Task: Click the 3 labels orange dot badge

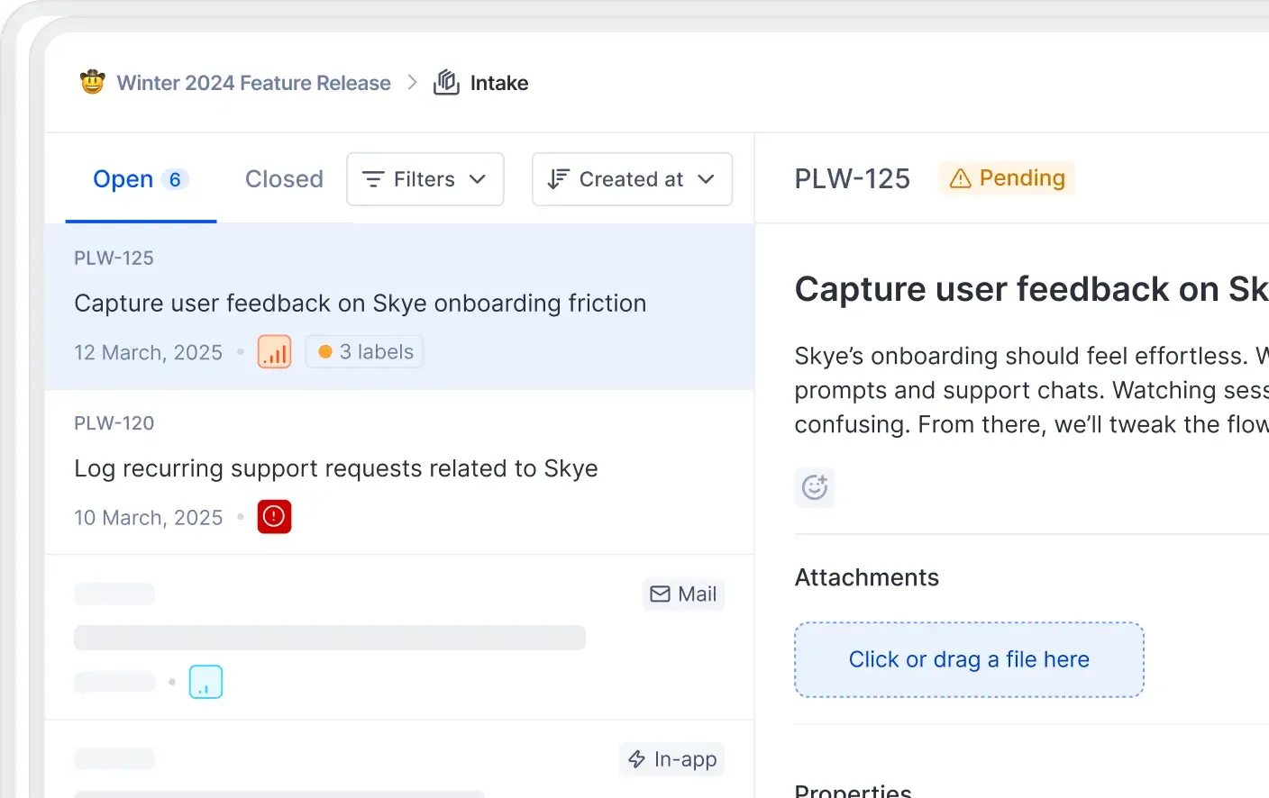Action: point(364,352)
